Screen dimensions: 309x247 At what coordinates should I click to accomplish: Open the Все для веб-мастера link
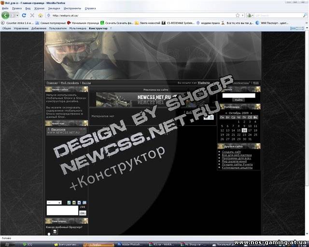[237, 155]
